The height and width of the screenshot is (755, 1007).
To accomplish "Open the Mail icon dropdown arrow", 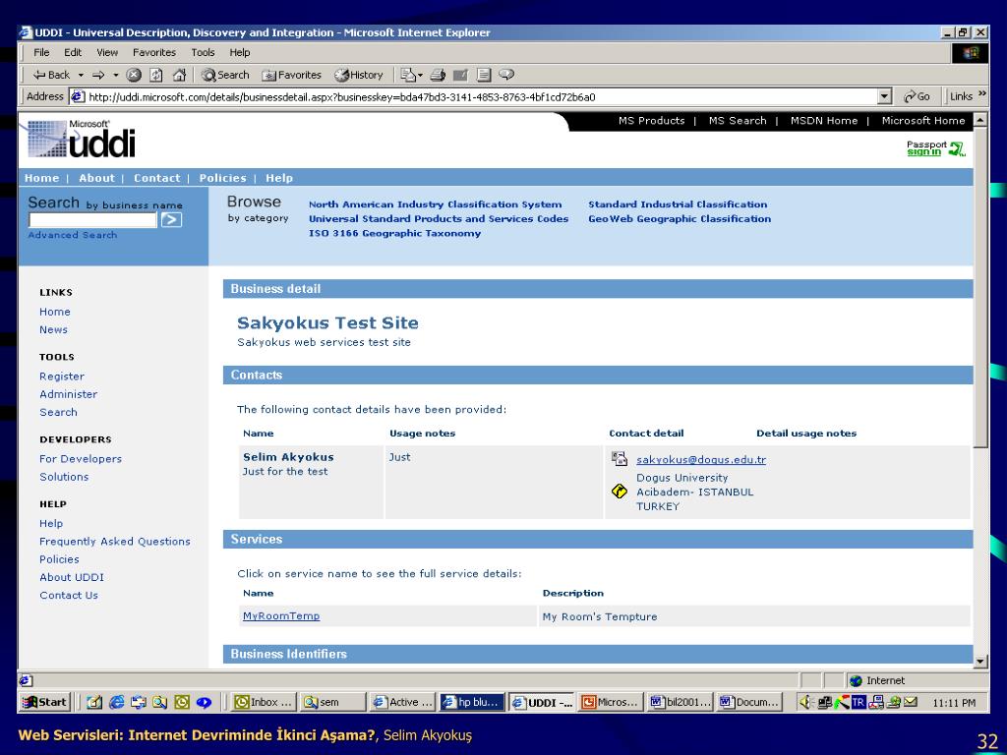I will click(420, 75).
